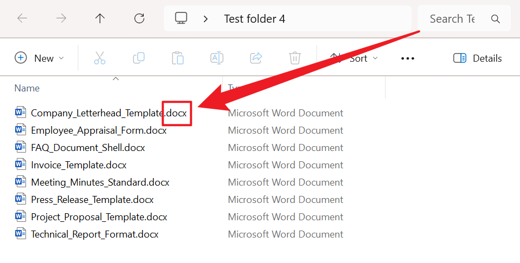Click Test folder 4 in address bar
The height and width of the screenshot is (263, 520).
pyautogui.click(x=254, y=19)
